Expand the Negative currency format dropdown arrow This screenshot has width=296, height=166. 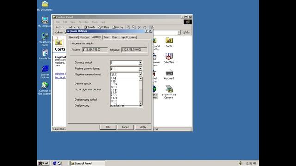click(140, 75)
